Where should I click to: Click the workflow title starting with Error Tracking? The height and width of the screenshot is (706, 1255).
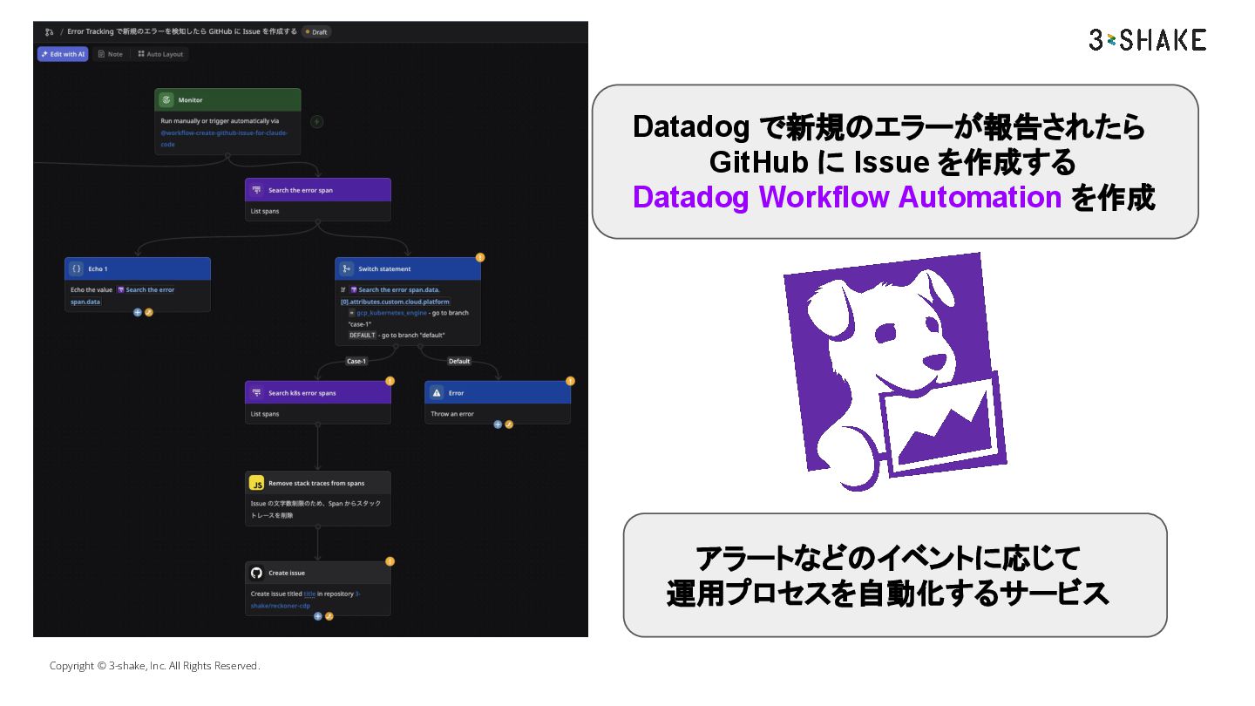[x=182, y=31]
